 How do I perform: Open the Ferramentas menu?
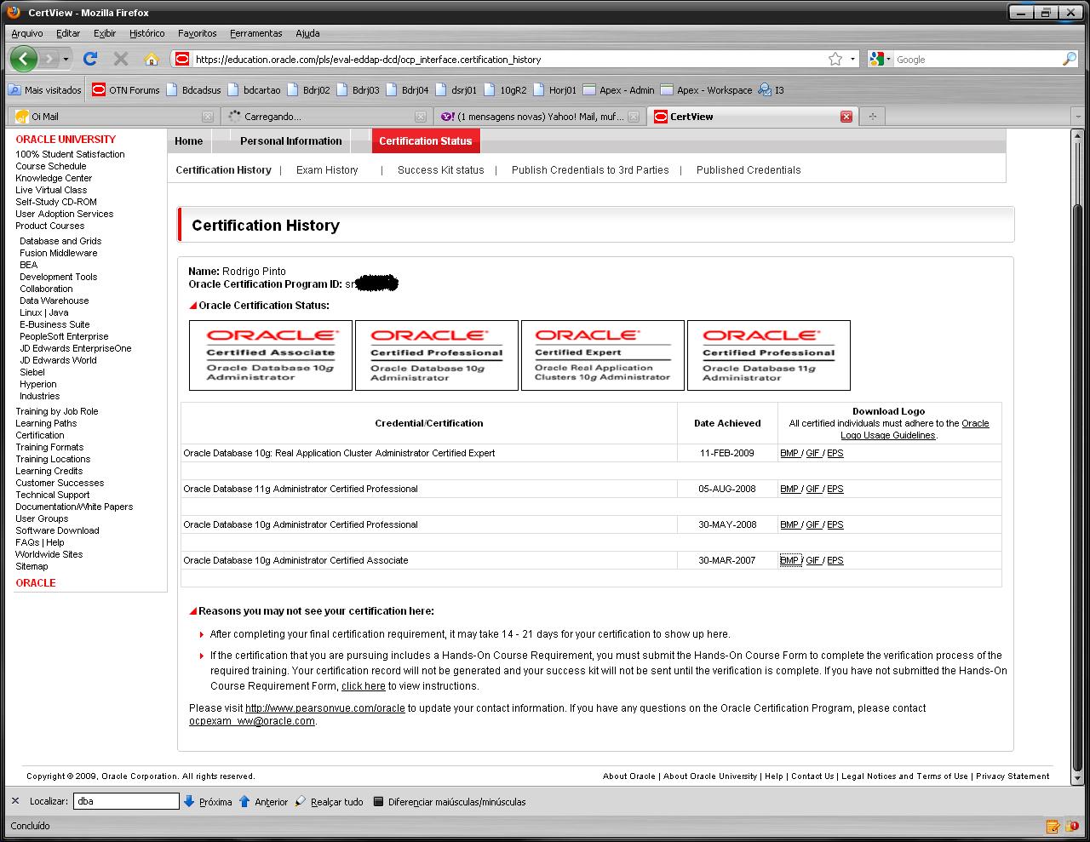255,33
